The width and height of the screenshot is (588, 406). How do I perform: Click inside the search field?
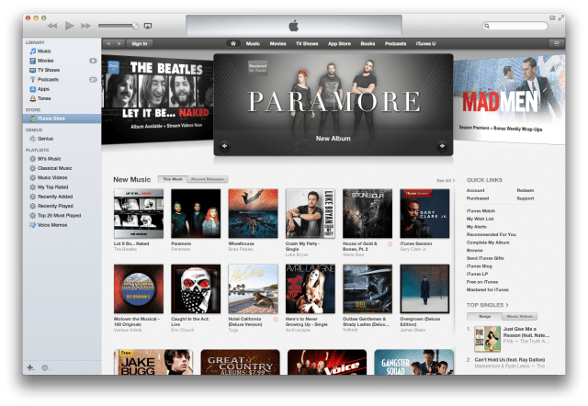[x=514, y=26]
